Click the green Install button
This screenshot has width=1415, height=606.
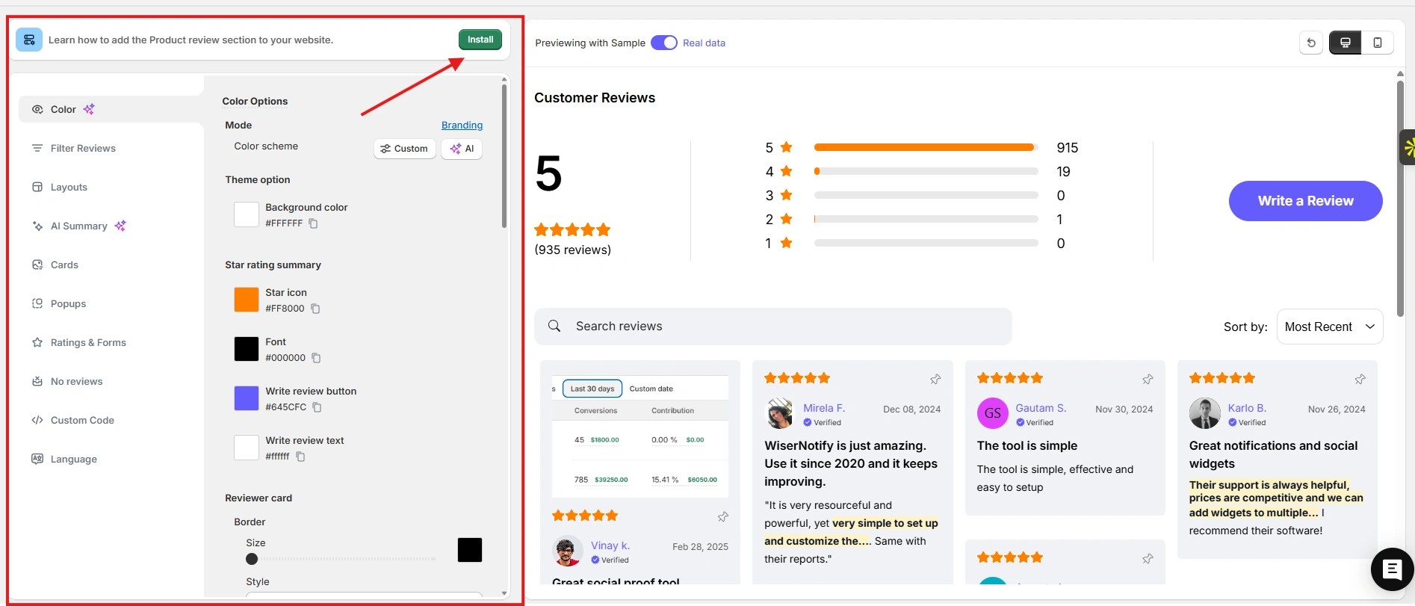(x=480, y=40)
